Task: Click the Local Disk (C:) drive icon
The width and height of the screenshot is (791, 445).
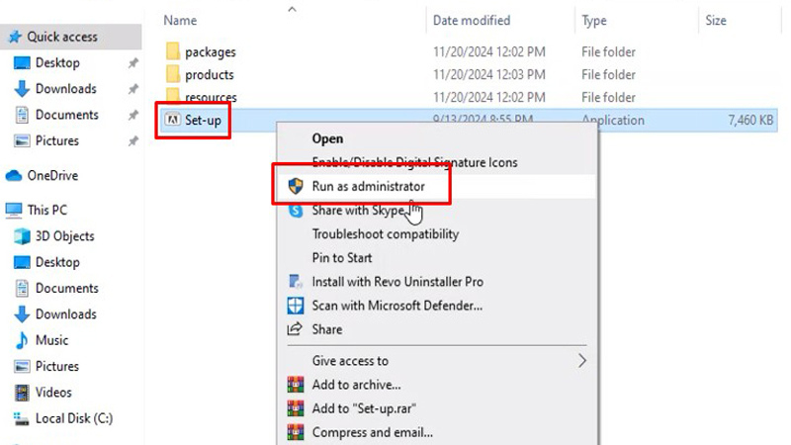Action: tap(21, 418)
